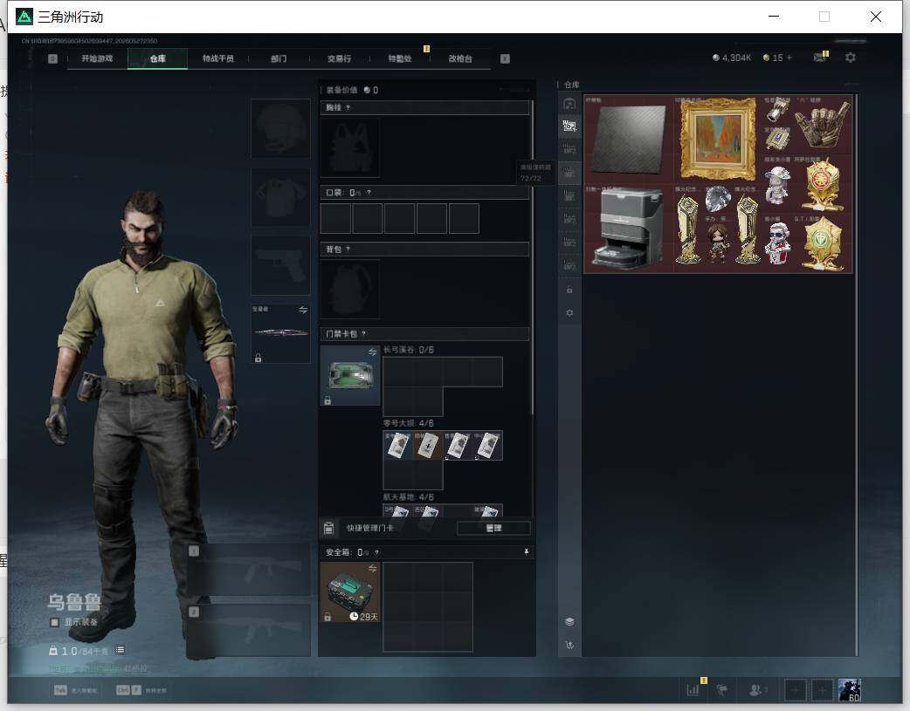The height and width of the screenshot is (711, 910).
Task: Swap the safe box via arrows icon
Action: pyautogui.click(x=373, y=568)
